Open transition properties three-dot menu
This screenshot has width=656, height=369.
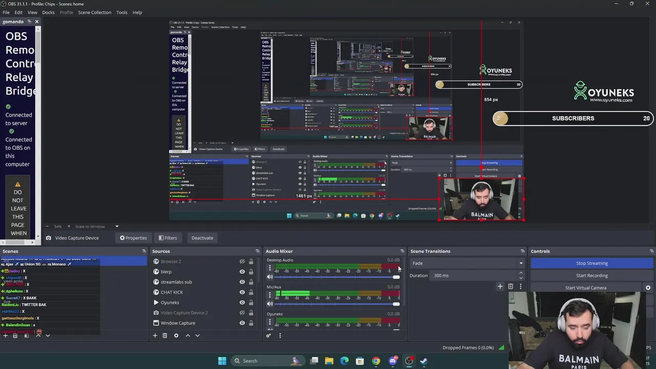521,286
